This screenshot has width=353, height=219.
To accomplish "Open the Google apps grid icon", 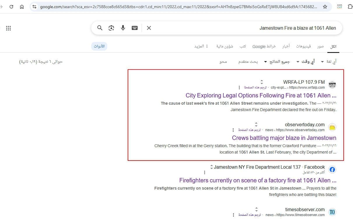I will tap(8, 28).
